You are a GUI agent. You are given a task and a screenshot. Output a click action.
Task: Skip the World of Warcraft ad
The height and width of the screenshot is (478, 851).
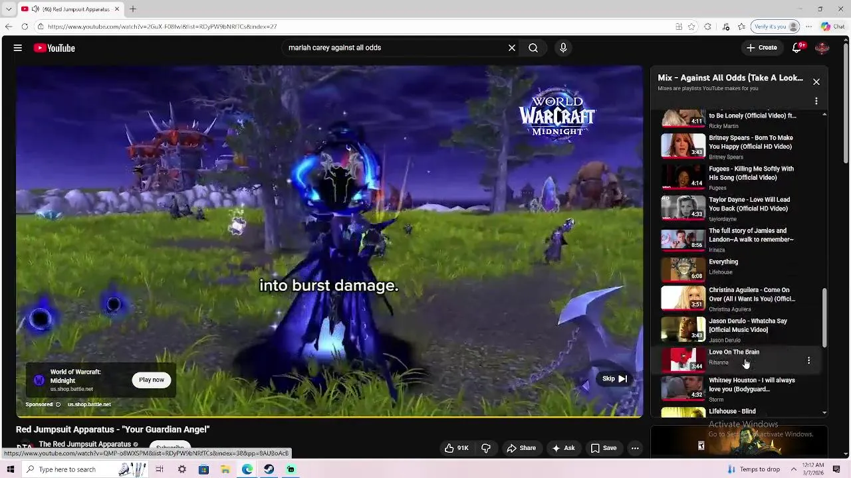[x=615, y=379]
